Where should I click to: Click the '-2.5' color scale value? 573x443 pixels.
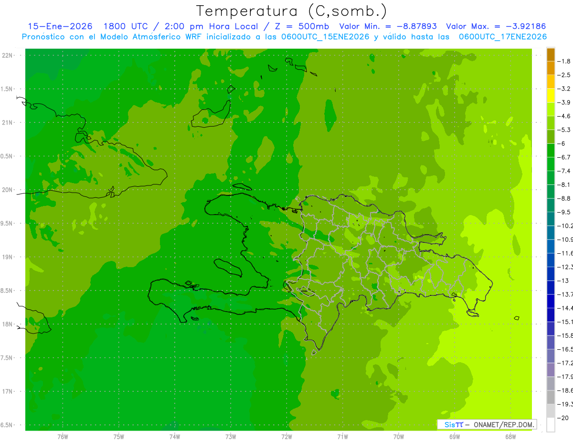pos(565,75)
